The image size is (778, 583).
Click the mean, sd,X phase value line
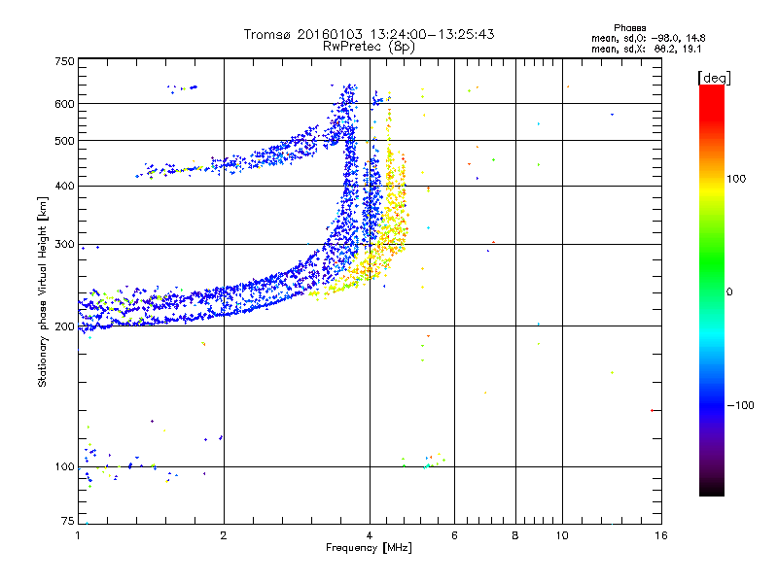pyautogui.click(x=646, y=50)
